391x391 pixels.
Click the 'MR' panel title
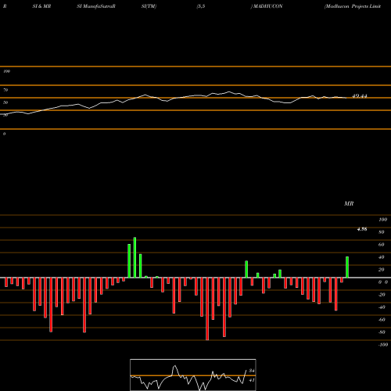click(x=349, y=203)
